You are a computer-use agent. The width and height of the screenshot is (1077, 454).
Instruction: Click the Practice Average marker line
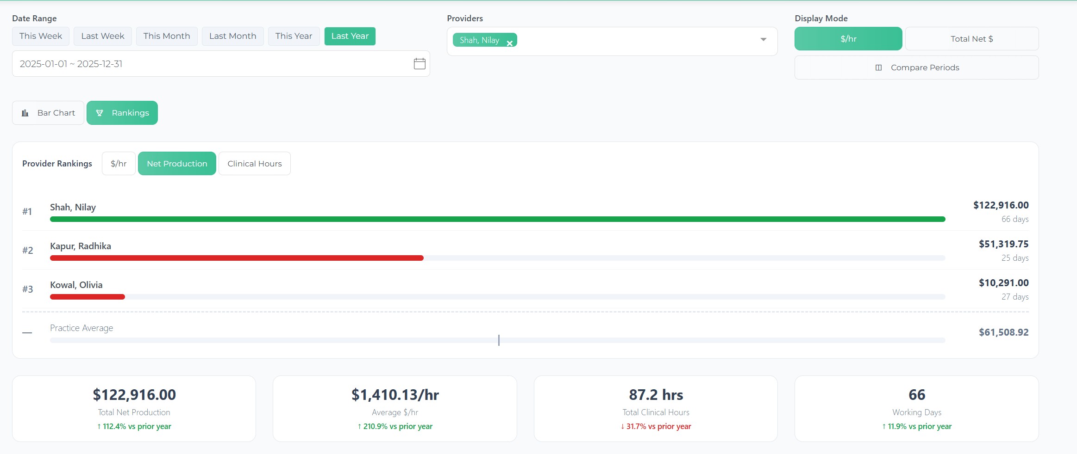click(x=499, y=340)
